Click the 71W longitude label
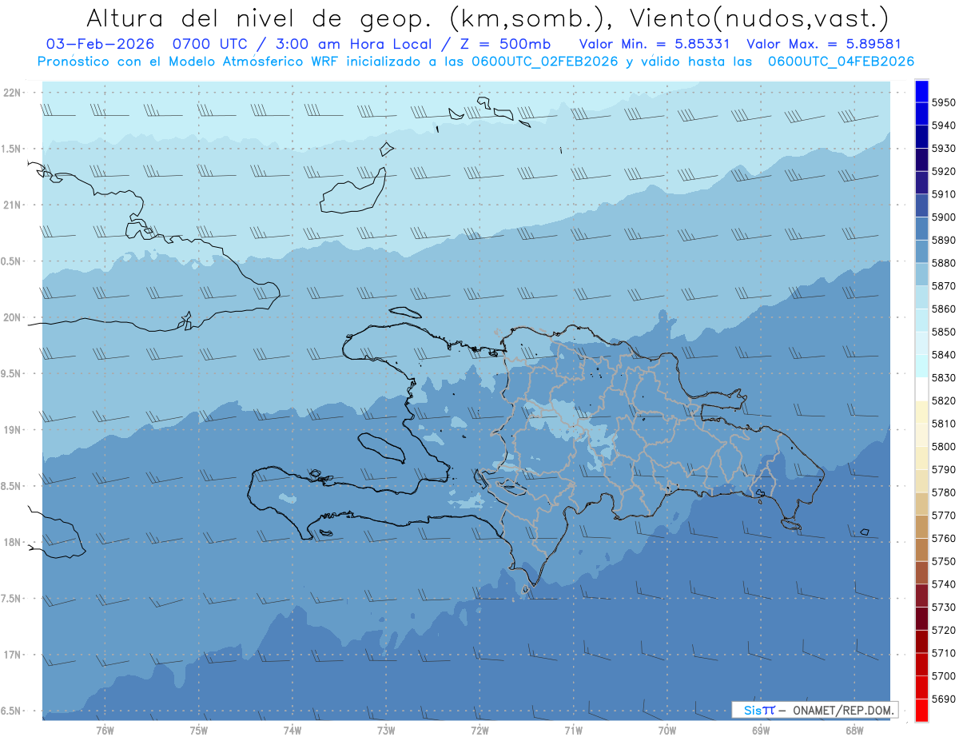The height and width of the screenshot is (741, 959). click(x=573, y=730)
